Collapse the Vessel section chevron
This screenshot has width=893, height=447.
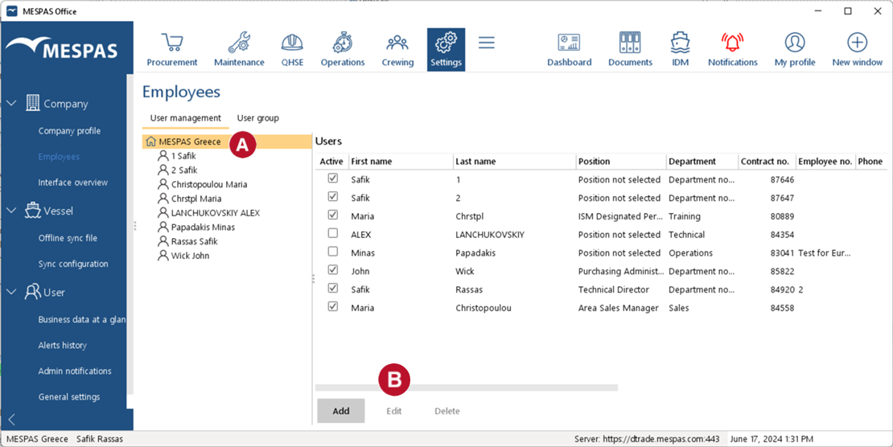click(12, 211)
